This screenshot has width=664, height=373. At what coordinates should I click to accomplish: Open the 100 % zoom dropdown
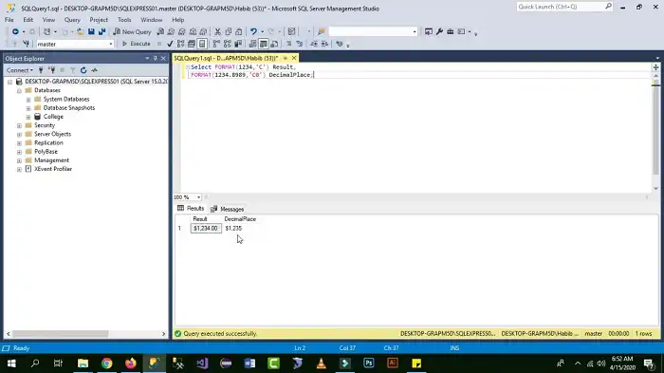[187, 197]
